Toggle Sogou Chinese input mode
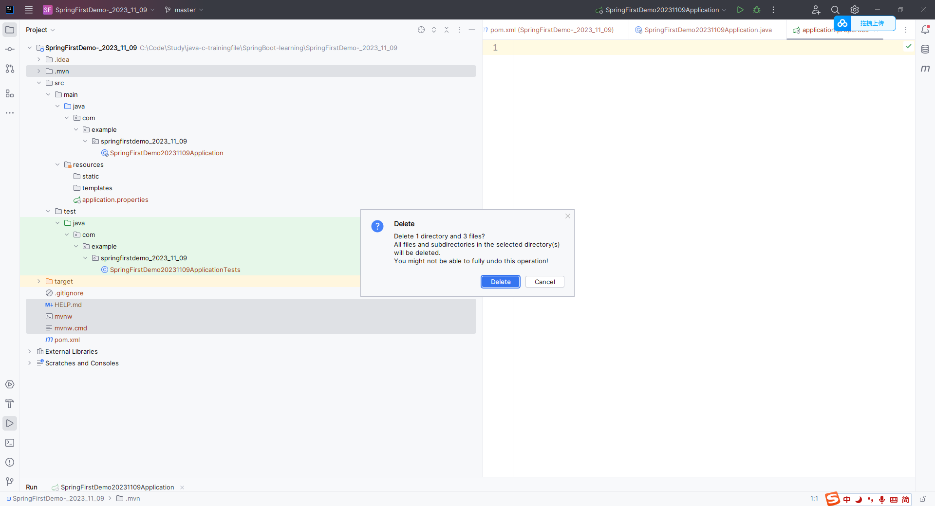This screenshot has width=935, height=506. tap(847, 500)
